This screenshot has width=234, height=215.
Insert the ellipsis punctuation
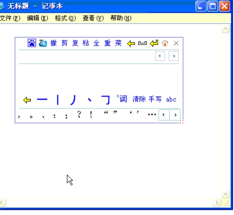(152, 114)
